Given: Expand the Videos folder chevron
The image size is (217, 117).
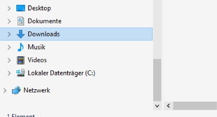Looking at the screenshot, I should click(9, 60).
